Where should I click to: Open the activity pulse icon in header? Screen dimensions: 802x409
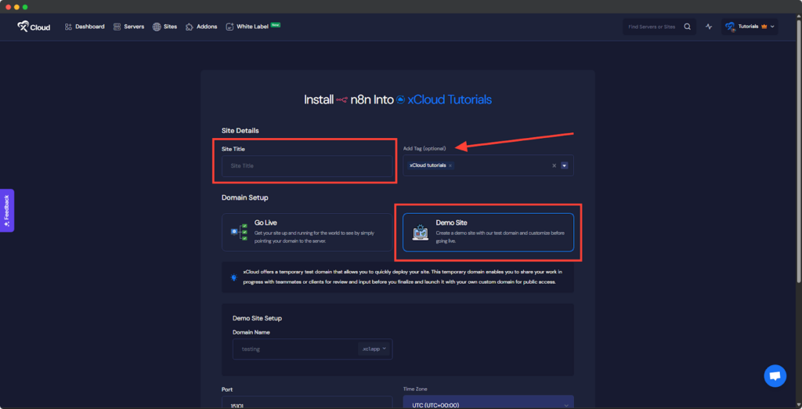click(709, 27)
